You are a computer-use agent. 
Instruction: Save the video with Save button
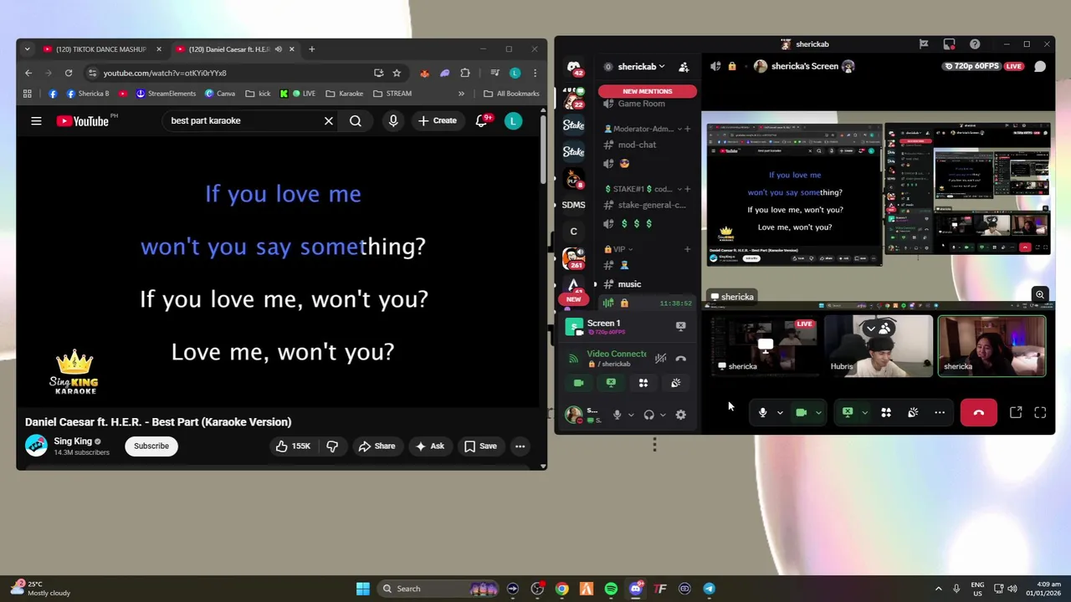[480, 446]
